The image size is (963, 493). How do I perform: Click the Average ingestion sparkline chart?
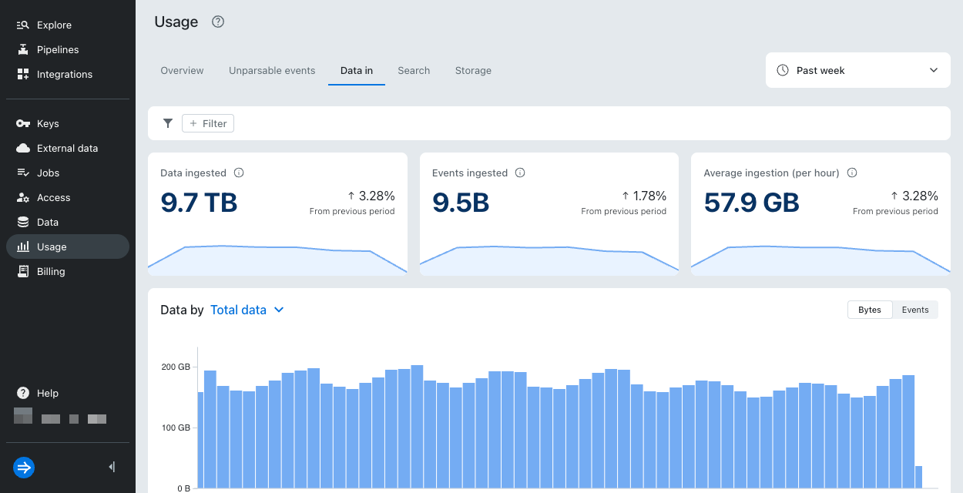click(820, 259)
